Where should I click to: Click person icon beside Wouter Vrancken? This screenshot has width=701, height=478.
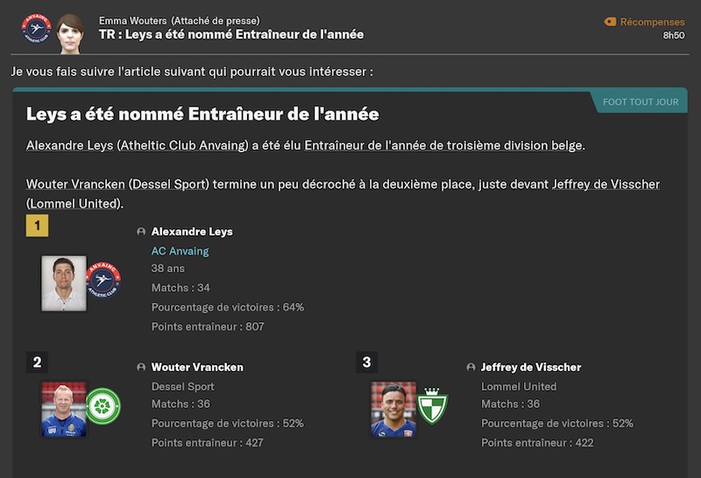tap(141, 367)
